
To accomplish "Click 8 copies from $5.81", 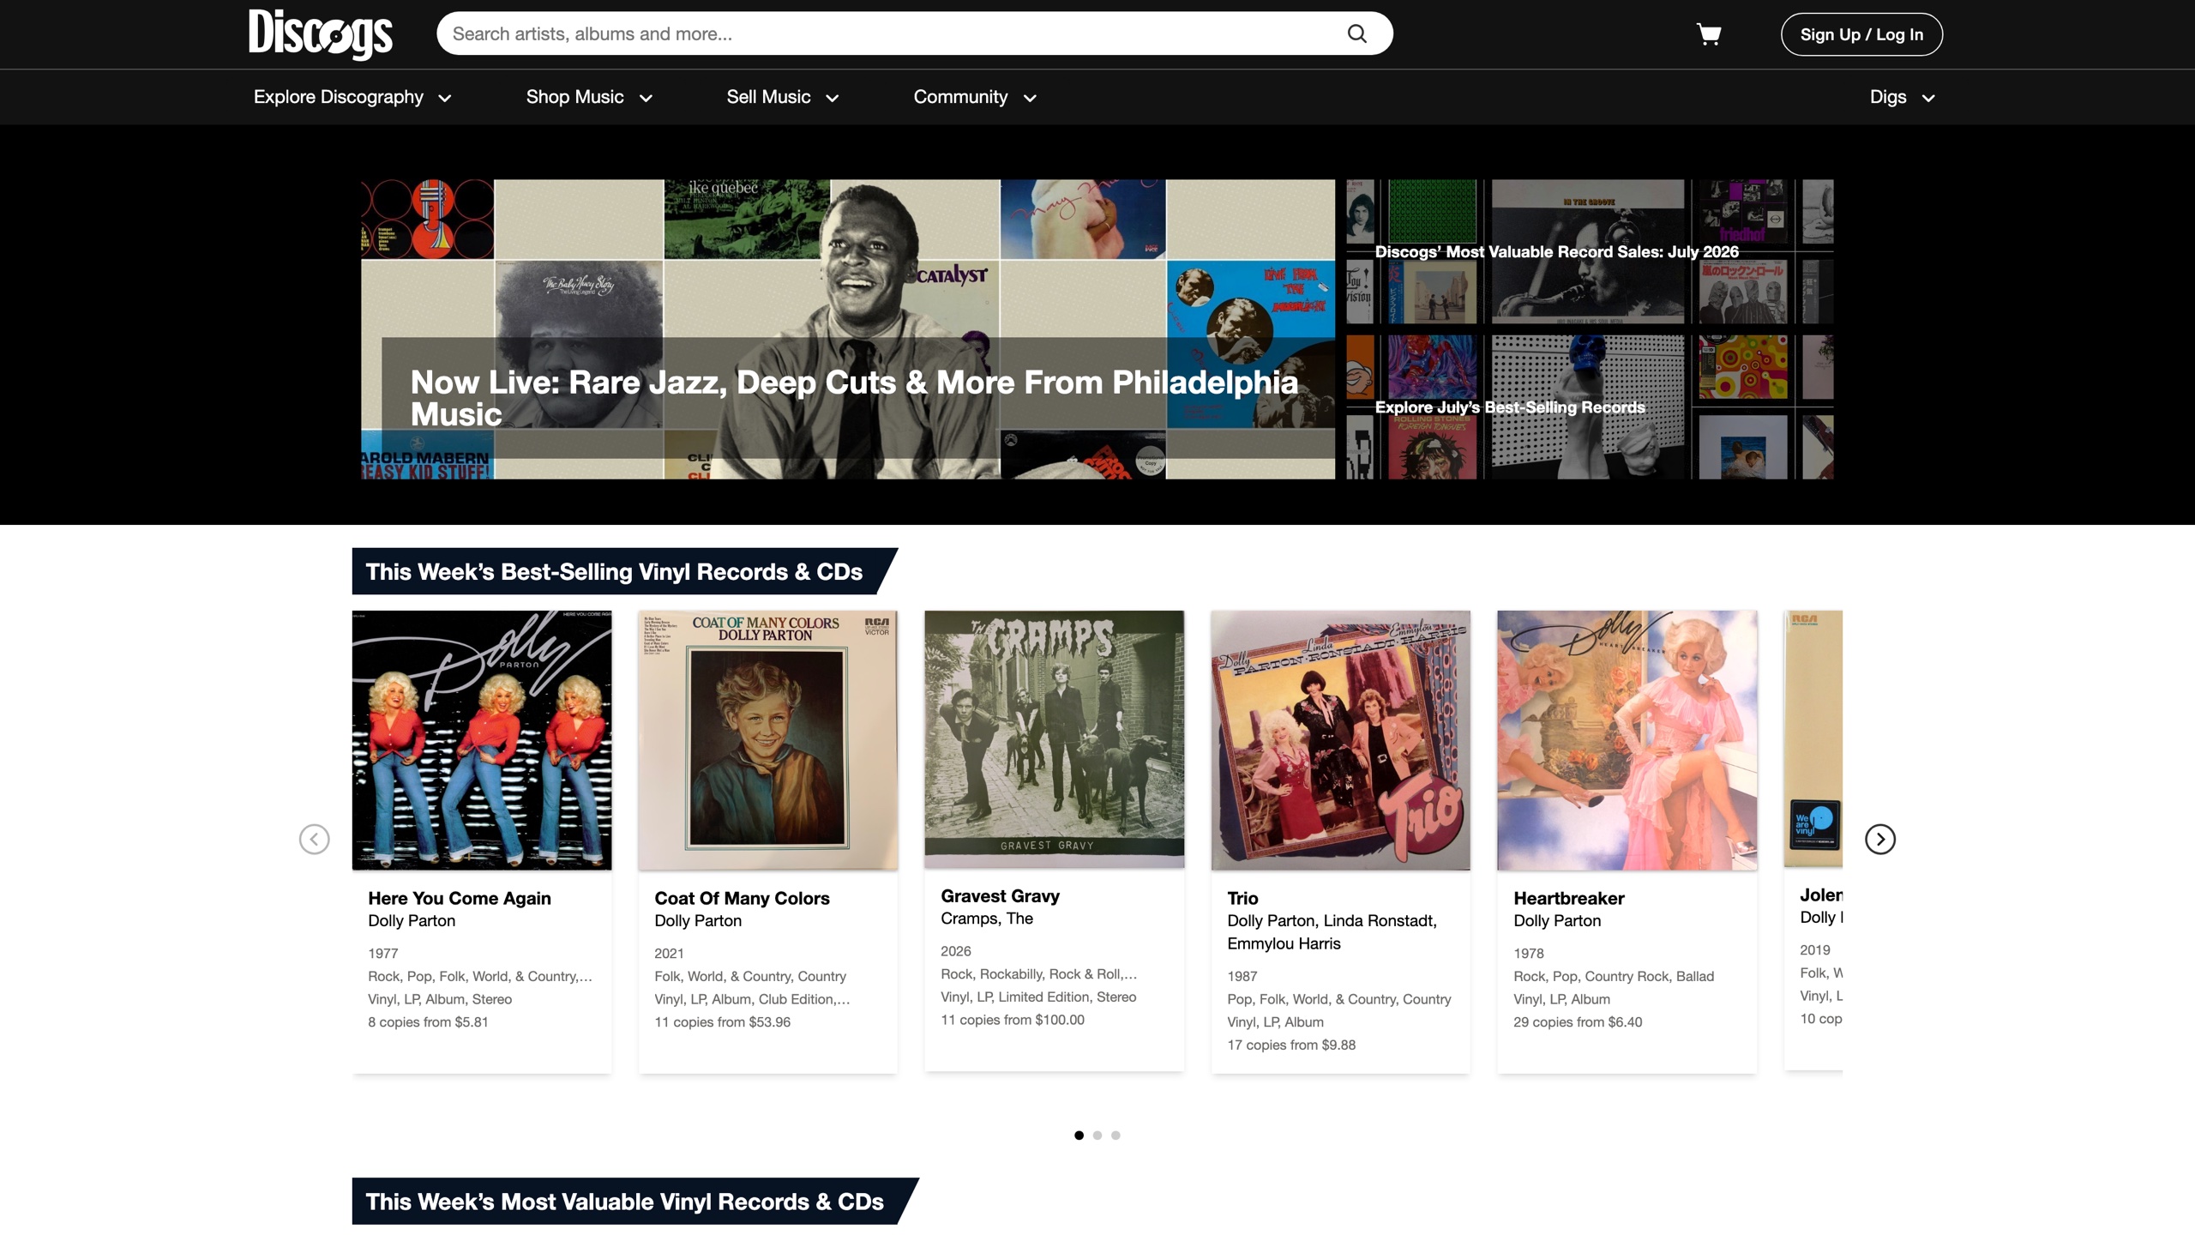I will pyautogui.click(x=428, y=1021).
